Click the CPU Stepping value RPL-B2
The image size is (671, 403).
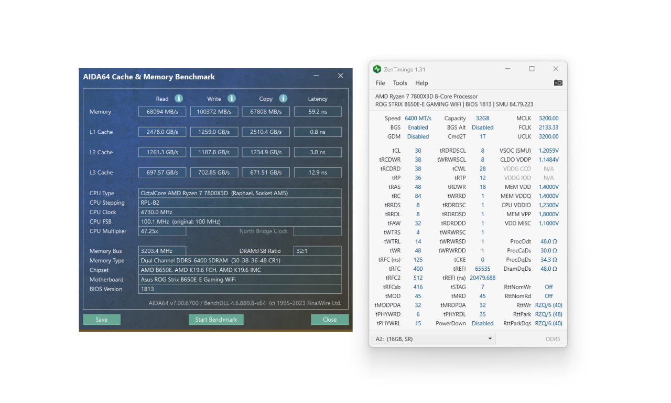click(240, 203)
